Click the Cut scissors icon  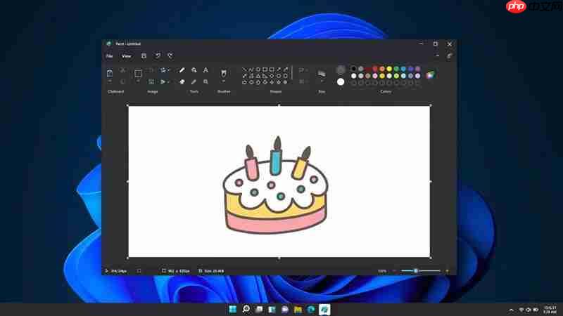[x=122, y=70]
